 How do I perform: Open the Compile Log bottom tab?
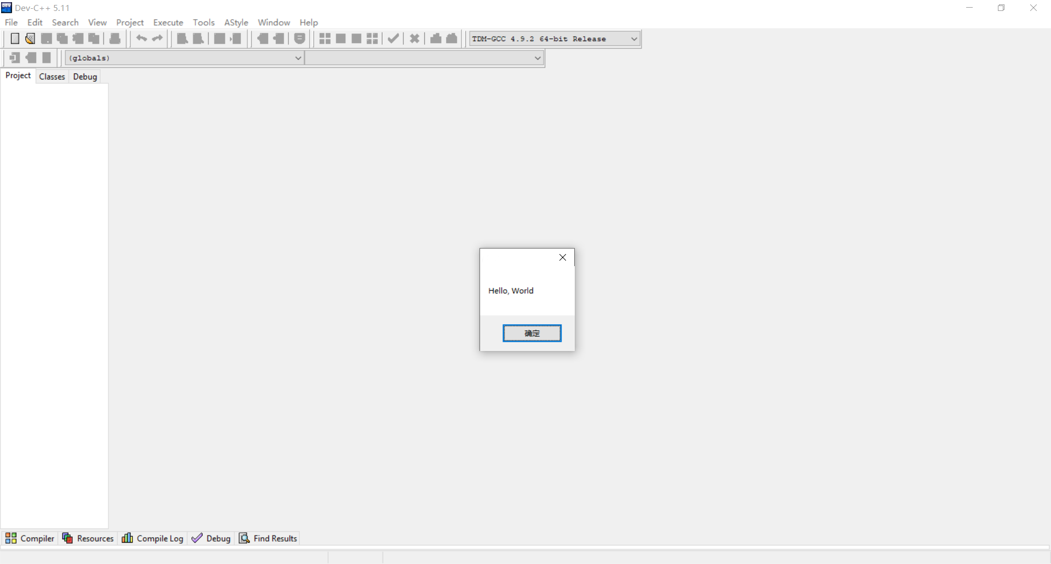[153, 538]
